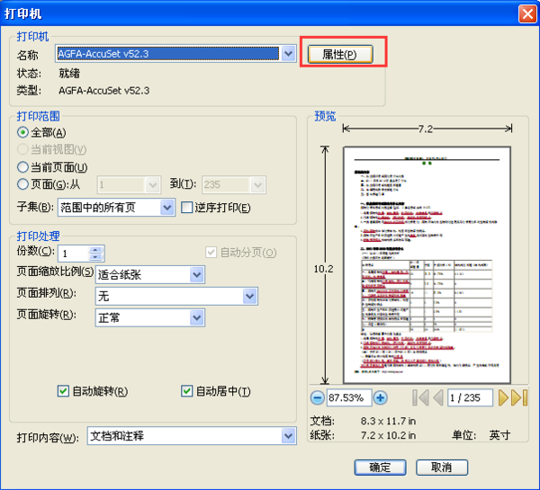Open the 页面缩放比例 dropdown
The height and width of the screenshot is (490, 540).
click(x=196, y=274)
